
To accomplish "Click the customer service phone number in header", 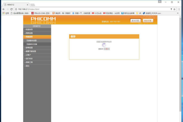I will point(115,21).
